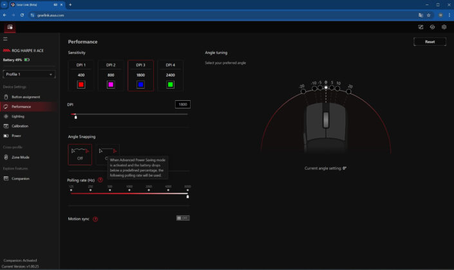Set polling rate to 500 Hz
454x270 pixels.
pos(110,190)
